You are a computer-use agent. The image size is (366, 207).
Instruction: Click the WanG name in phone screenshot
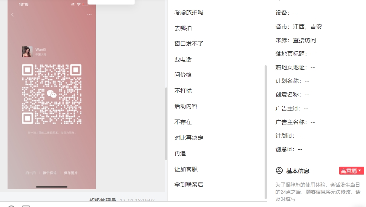(41, 49)
